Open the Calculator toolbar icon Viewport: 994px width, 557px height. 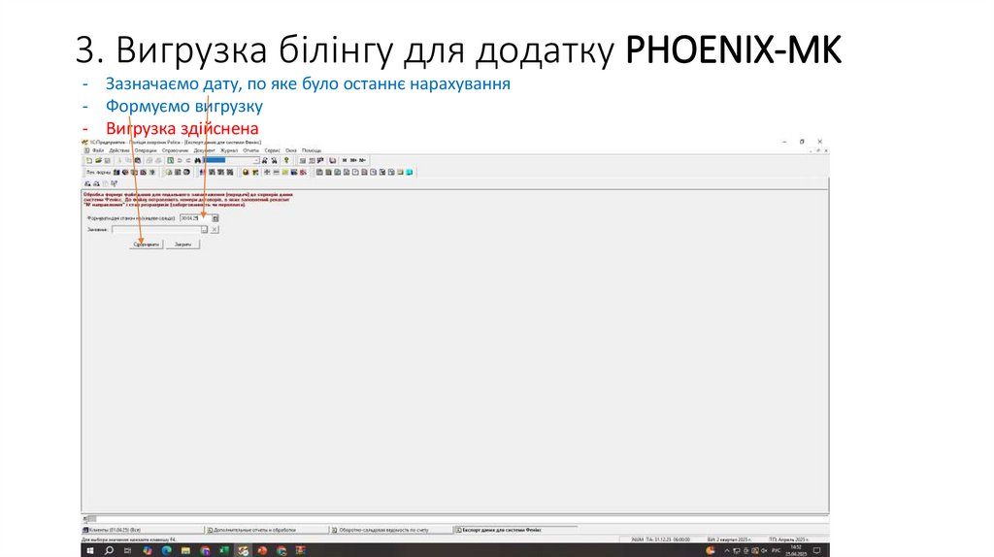[x=303, y=160]
